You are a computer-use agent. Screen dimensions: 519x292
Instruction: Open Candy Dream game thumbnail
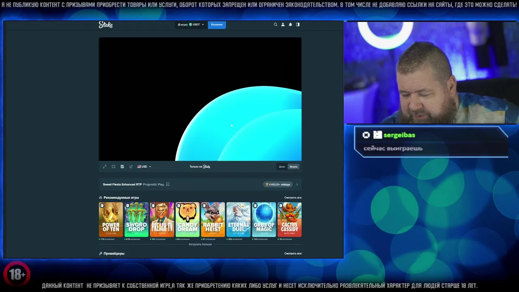click(187, 219)
